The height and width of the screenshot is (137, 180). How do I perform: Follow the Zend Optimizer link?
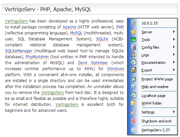(x=93, y=63)
